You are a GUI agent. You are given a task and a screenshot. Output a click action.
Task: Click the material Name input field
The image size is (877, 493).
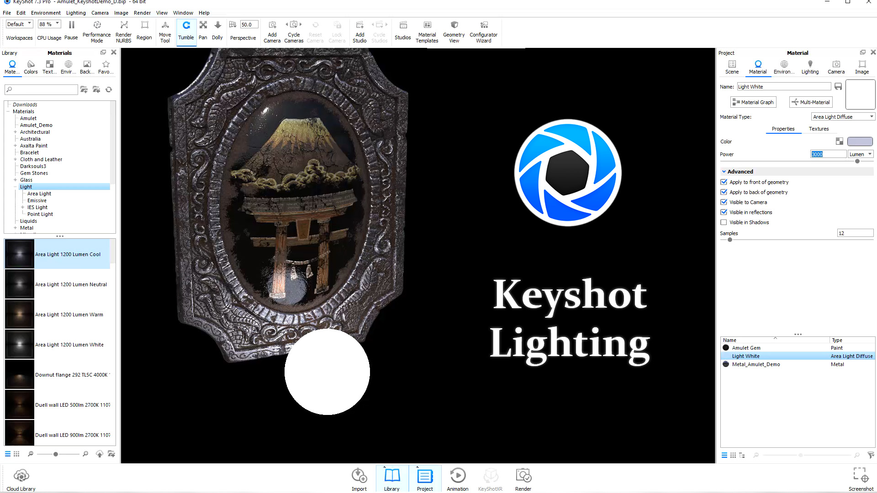click(x=784, y=86)
